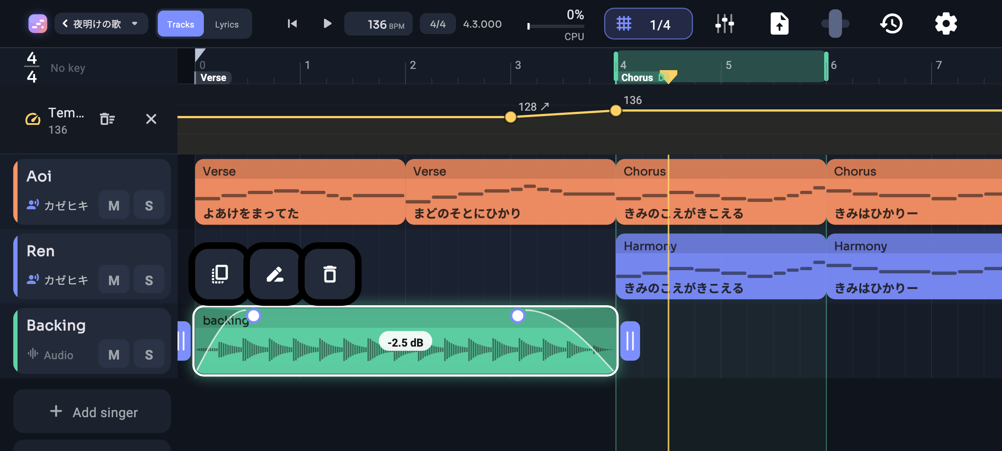Solo the Ren track

[x=149, y=280]
